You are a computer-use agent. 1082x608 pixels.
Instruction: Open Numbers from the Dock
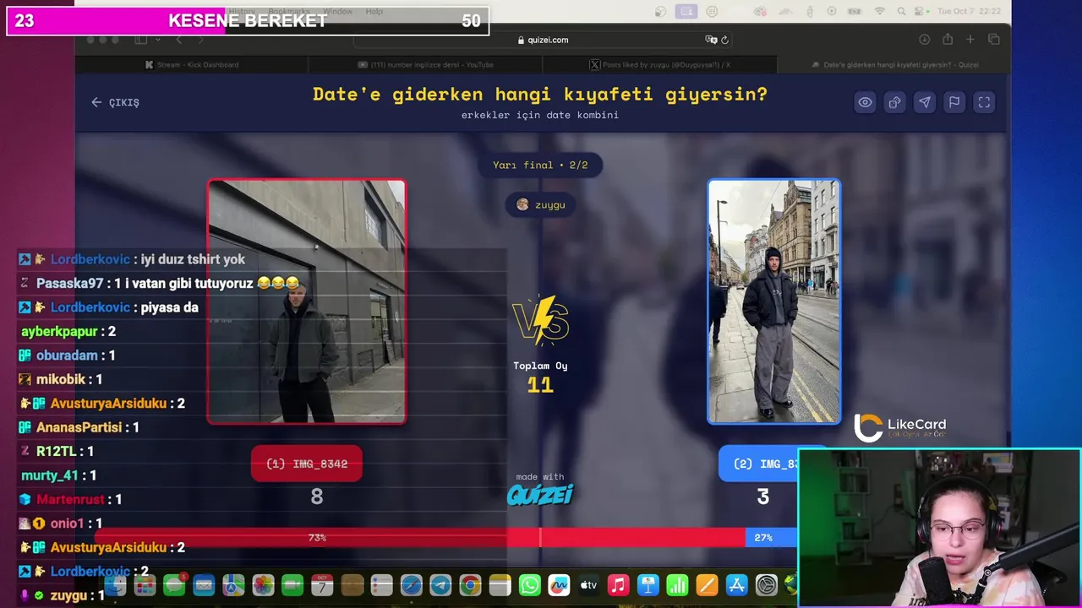point(677,584)
